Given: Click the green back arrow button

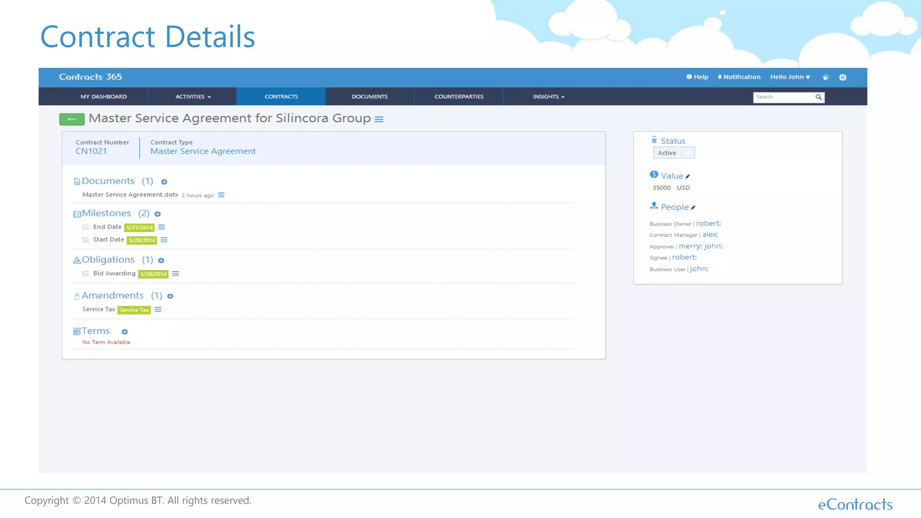Looking at the screenshot, I should (x=72, y=119).
